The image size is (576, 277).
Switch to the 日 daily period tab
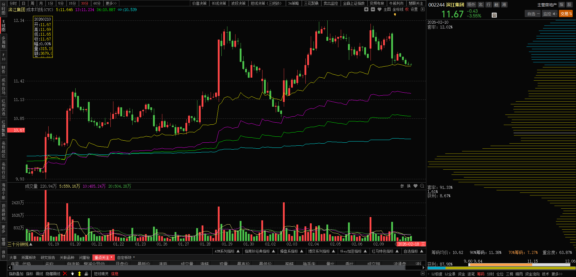[23, 3]
